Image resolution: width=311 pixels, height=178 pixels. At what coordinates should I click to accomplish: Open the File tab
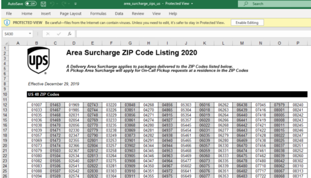pyautogui.click(x=9, y=14)
